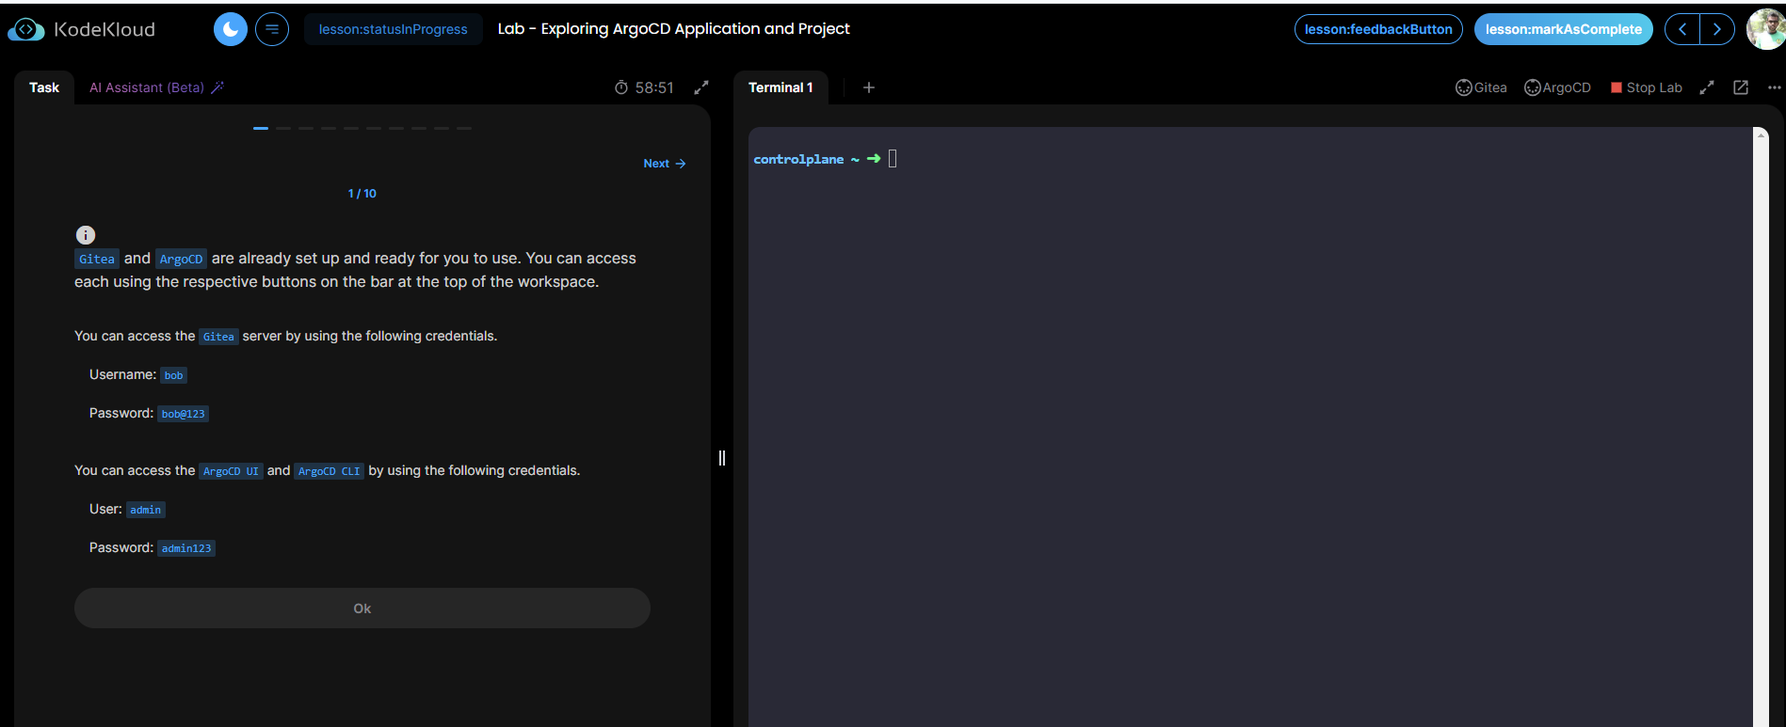This screenshot has width=1786, height=727.
Task: Open the Gitea server button
Action: (1481, 87)
